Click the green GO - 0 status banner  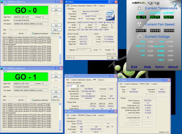[26, 10]
